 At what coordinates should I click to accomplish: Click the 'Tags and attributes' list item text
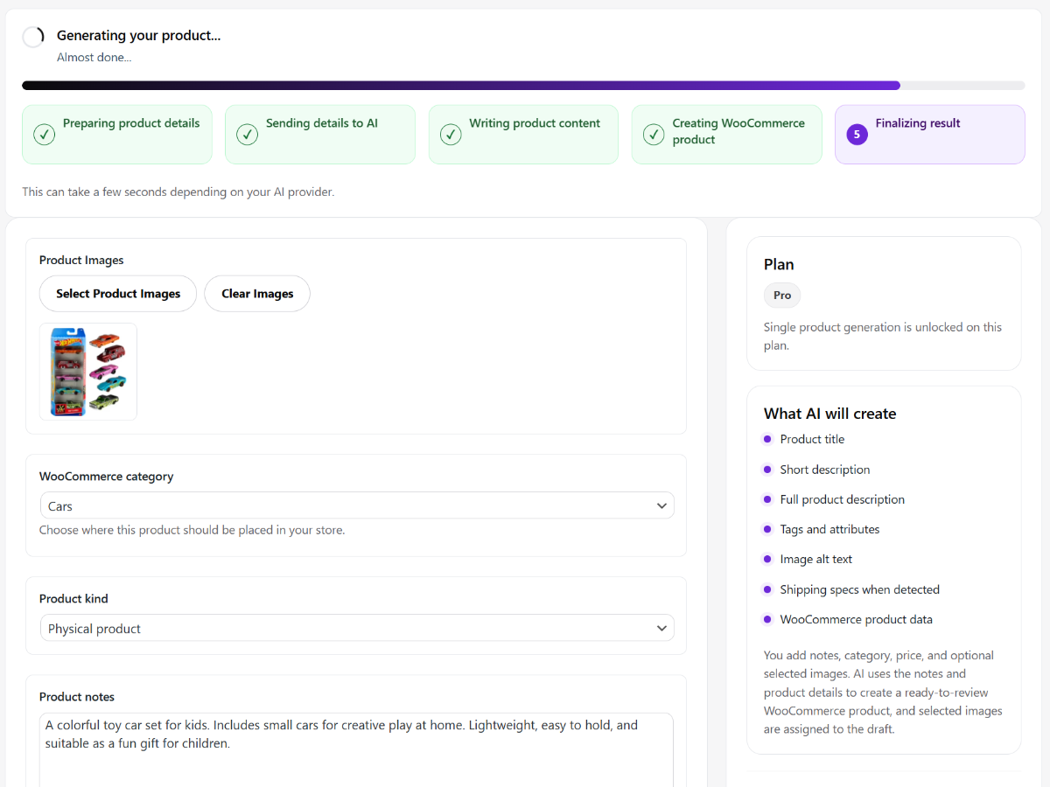coord(829,529)
